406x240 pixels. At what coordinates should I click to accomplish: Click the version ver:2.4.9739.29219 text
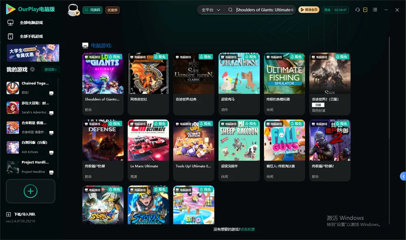20,221
